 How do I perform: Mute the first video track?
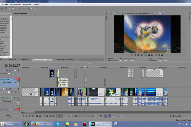15,70
